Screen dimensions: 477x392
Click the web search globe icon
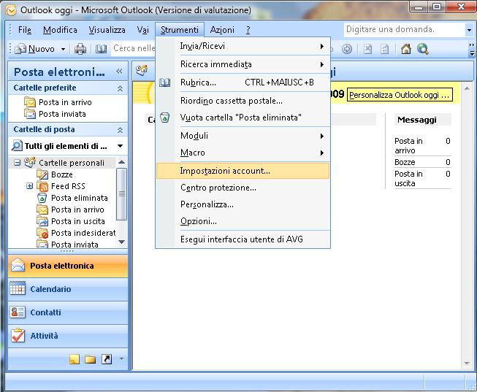point(423,49)
